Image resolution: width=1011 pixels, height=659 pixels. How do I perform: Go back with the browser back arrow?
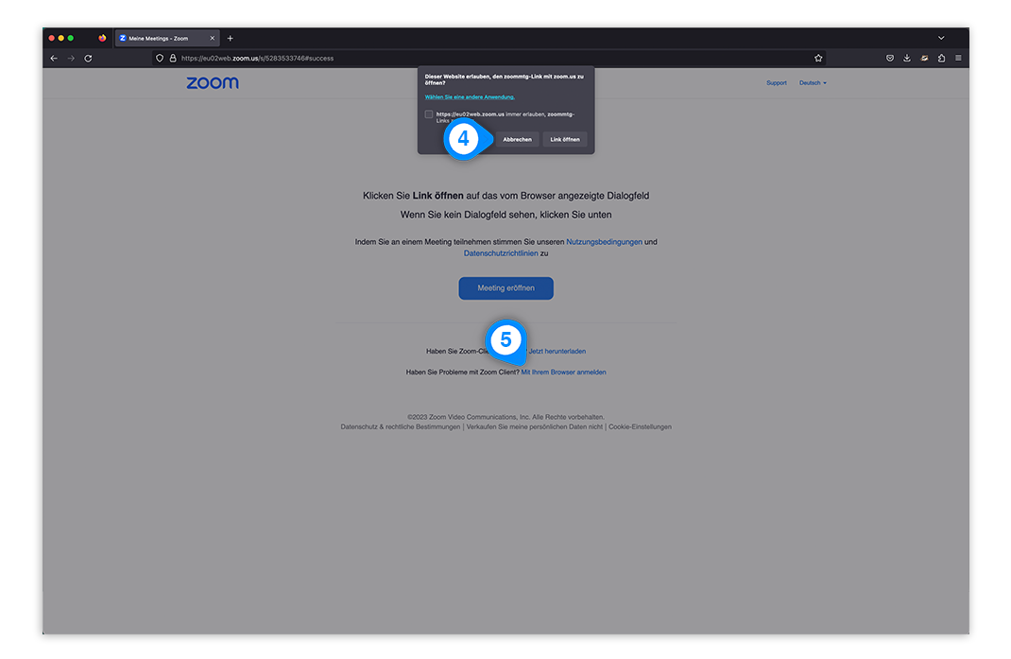(54, 58)
